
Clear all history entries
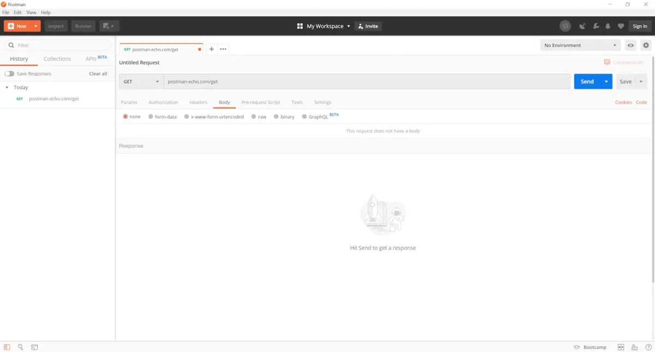(x=98, y=74)
